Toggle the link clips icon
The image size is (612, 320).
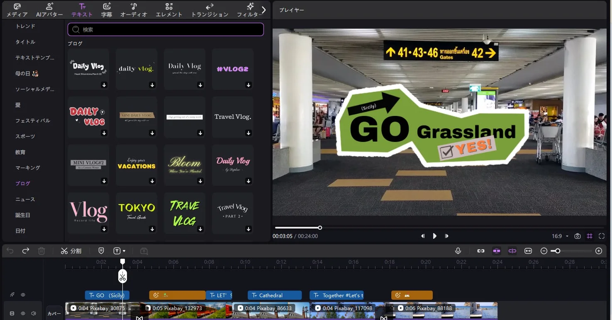480,250
